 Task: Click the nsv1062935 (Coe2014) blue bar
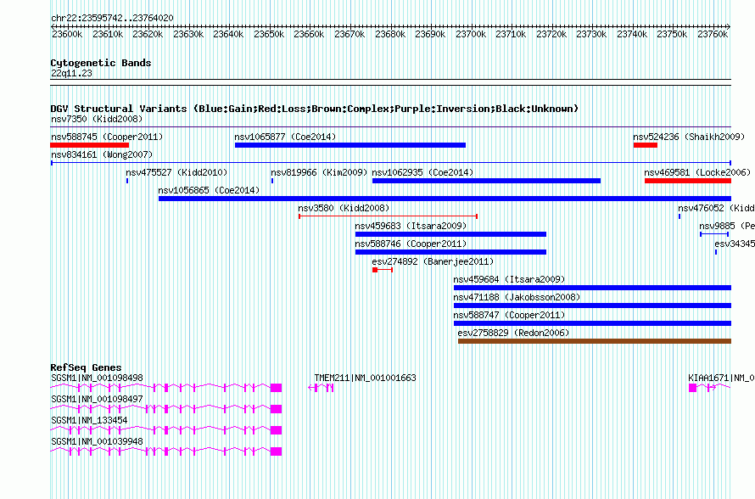(486, 181)
